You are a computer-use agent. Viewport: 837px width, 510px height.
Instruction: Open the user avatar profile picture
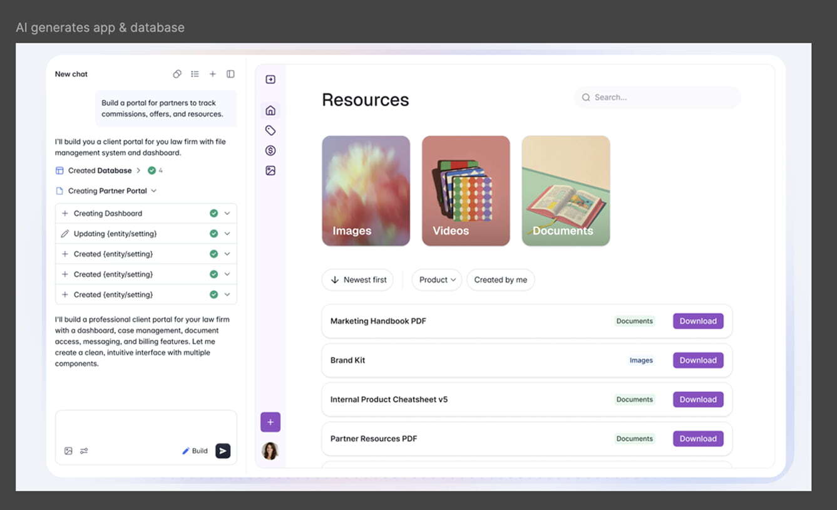coord(270,451)
